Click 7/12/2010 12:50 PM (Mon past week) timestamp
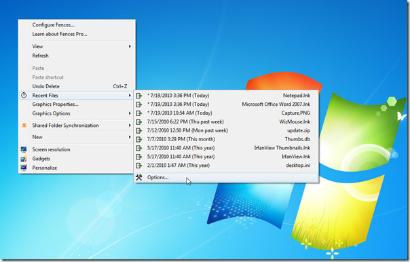The width and height of the screenshot is (410, 262). (187, 130)
